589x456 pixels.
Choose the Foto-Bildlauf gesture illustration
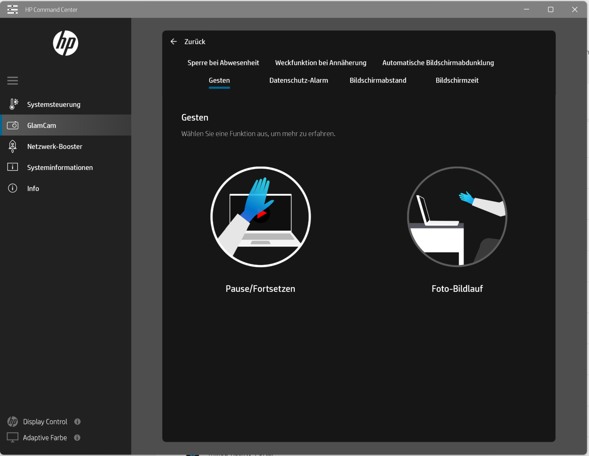[457, 217]
